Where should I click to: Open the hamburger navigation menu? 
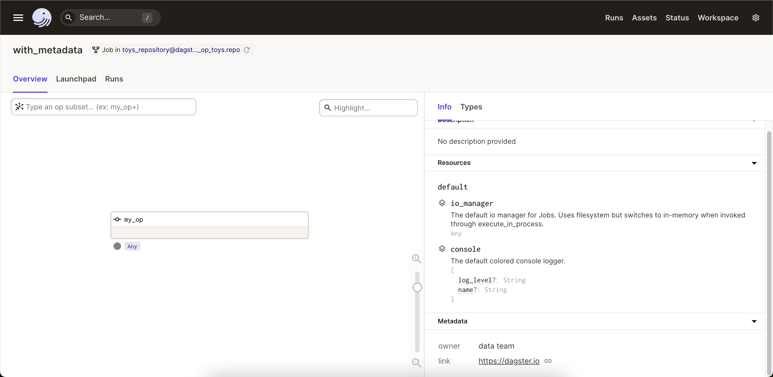pyautogui.click(x=18, y=18)
